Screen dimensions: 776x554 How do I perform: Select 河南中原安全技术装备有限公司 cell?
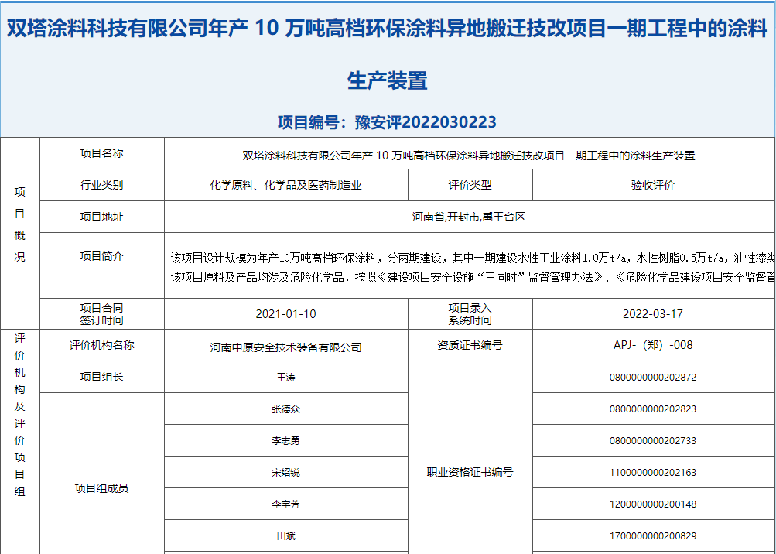pos(286,345)
